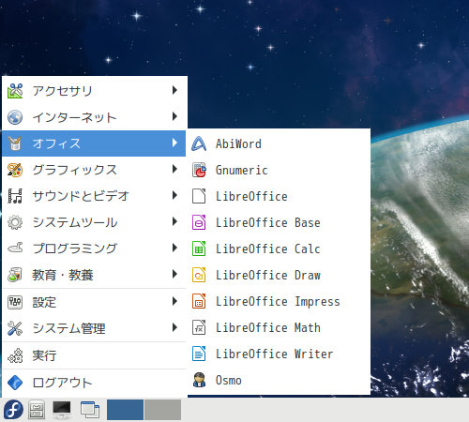Expand the インターネット submenu arrow
Image resolution: width=469 pixels, height=422 pixels.
(x=174, y=116)
